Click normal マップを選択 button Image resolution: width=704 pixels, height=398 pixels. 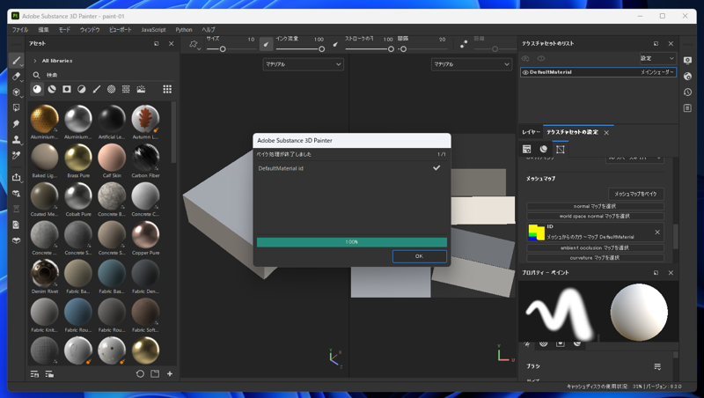pos(595,206)
